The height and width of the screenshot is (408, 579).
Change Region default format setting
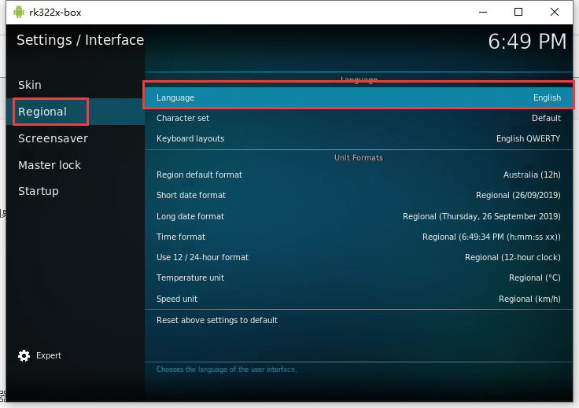pos(359,175)
